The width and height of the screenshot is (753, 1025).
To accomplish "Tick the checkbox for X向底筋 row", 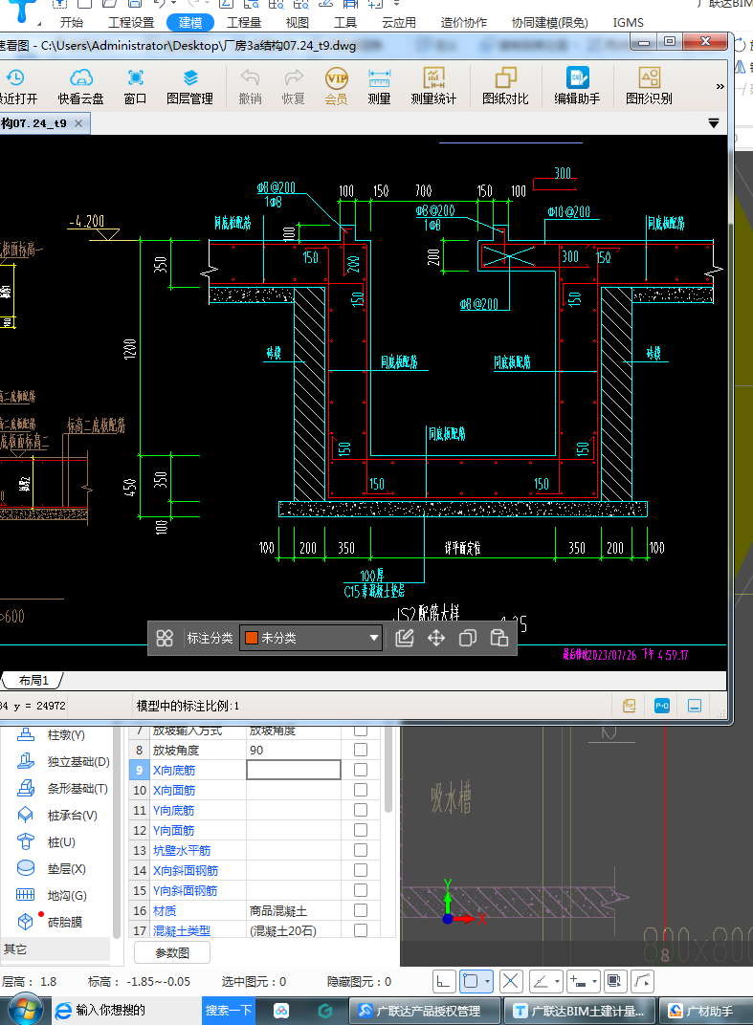I will point(361,770).
